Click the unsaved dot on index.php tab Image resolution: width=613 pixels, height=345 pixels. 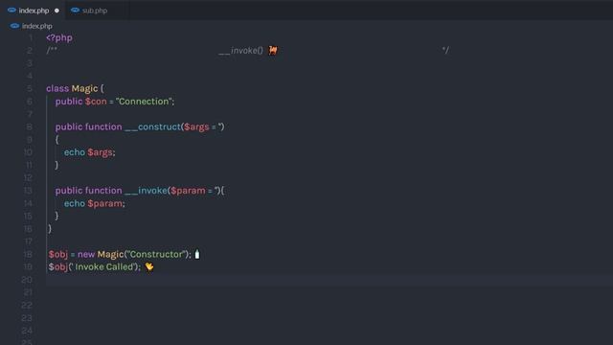pyautogui.click(x=57, y=11)
